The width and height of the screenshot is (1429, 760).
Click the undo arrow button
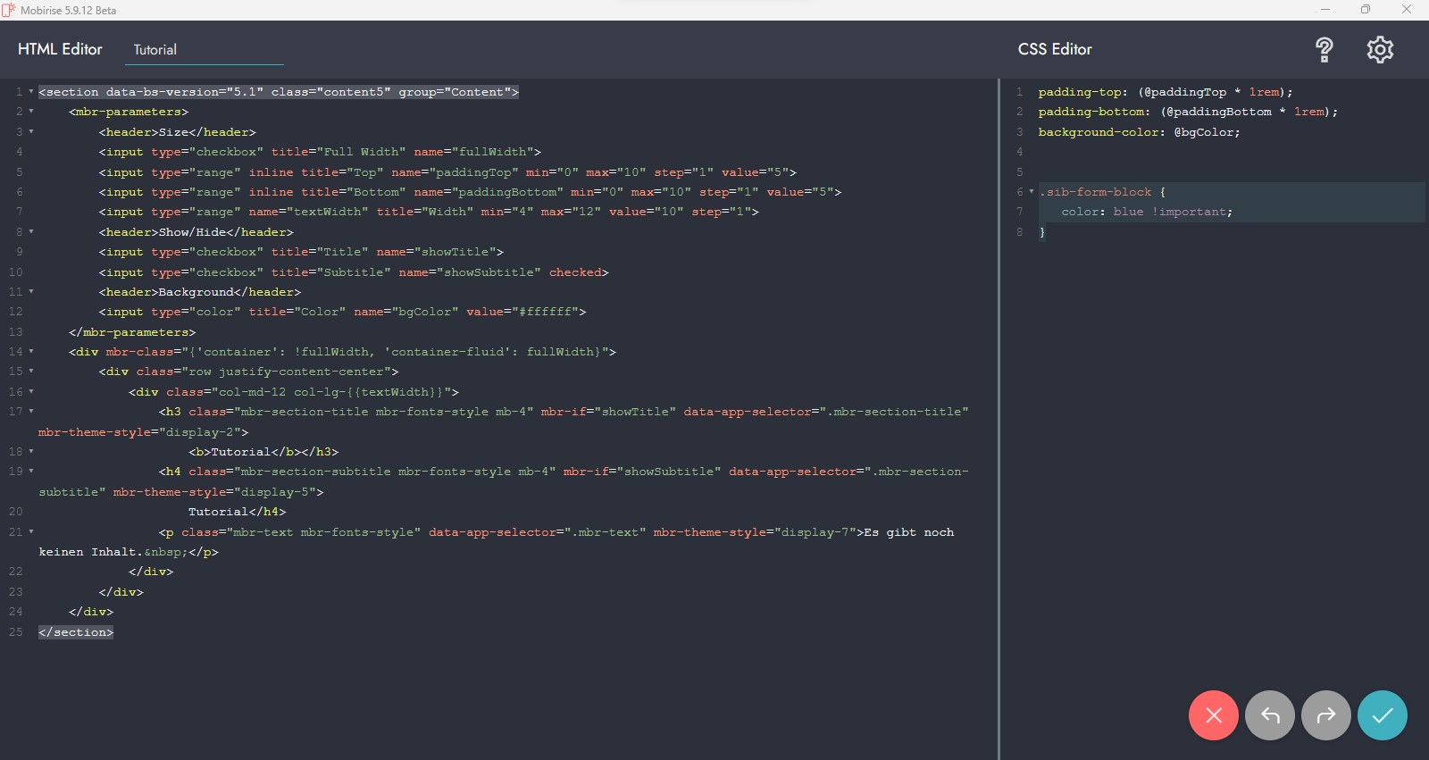pyautogui.click(x=1269, y=715)
